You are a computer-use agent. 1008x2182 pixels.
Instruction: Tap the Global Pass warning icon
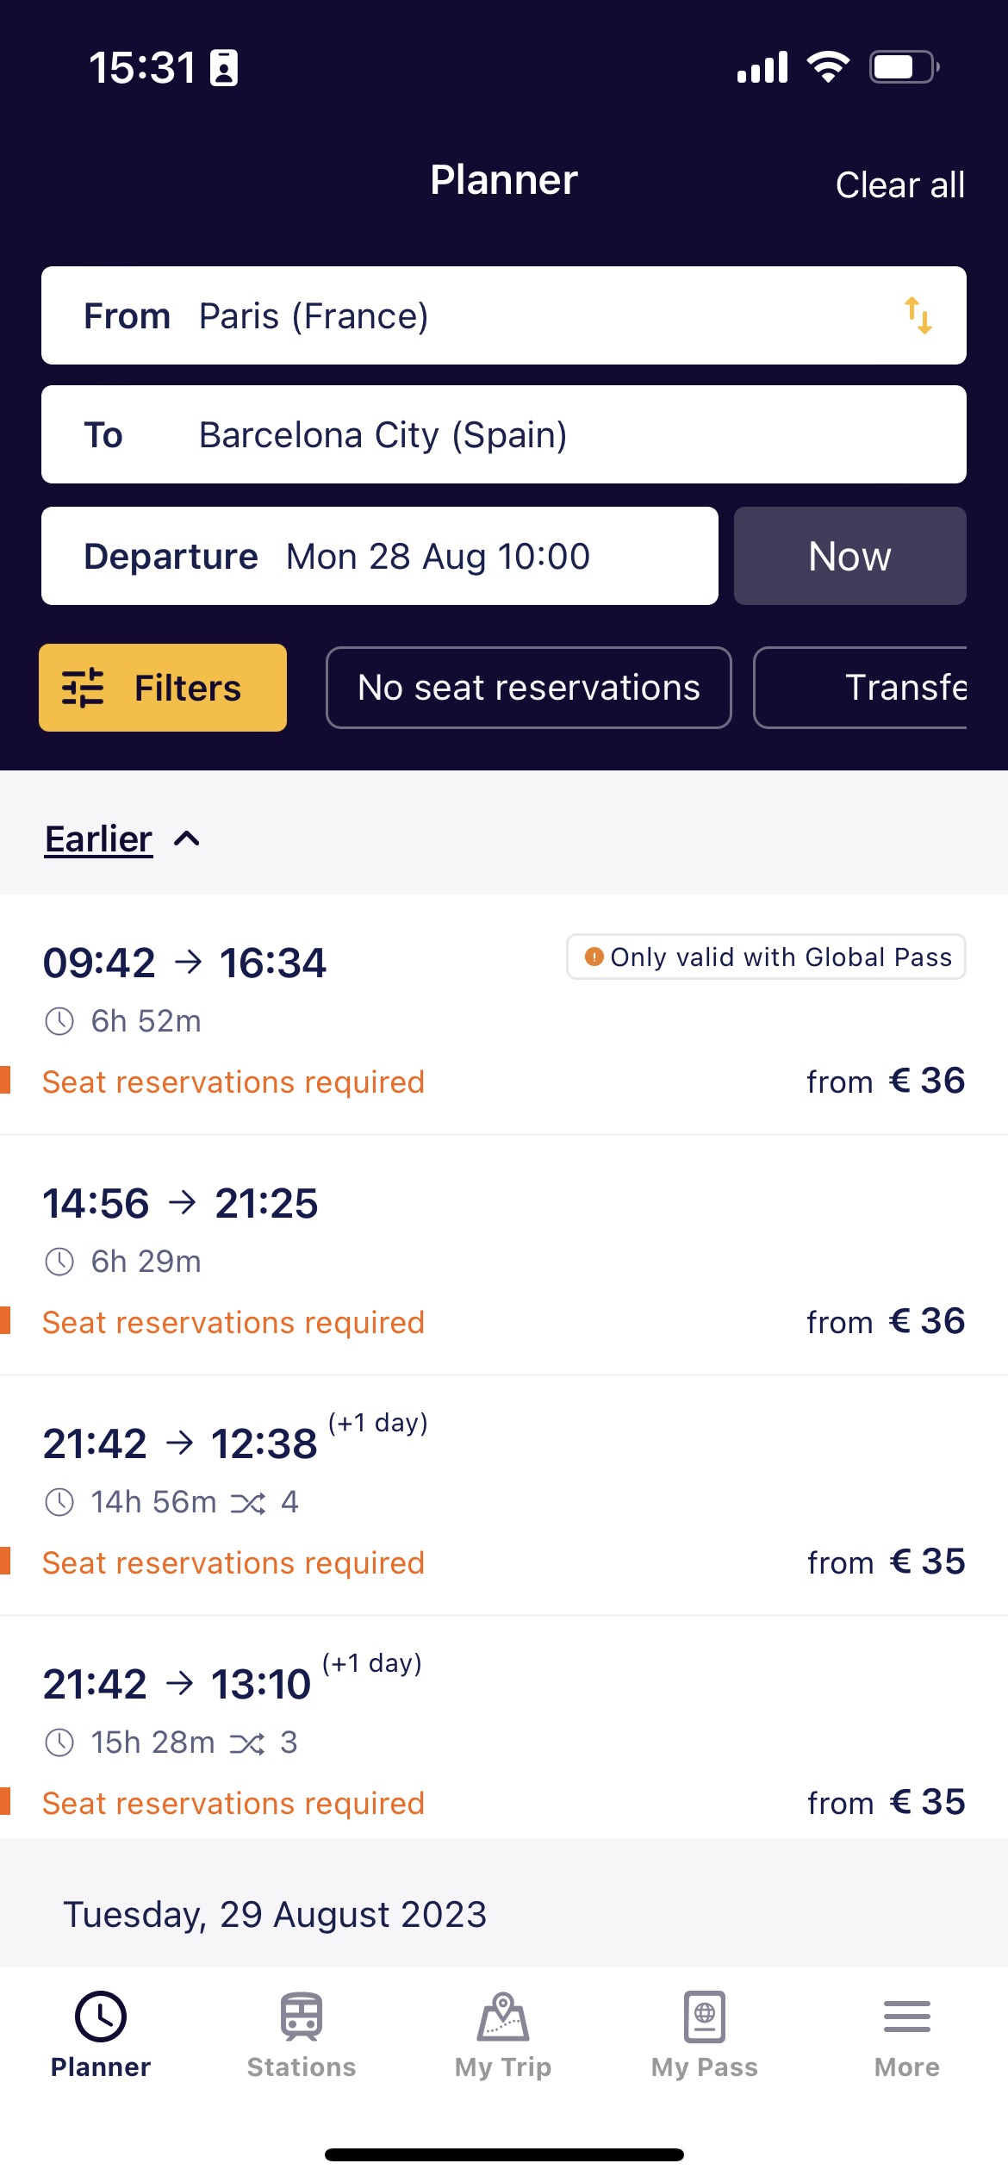click(594, 957)
